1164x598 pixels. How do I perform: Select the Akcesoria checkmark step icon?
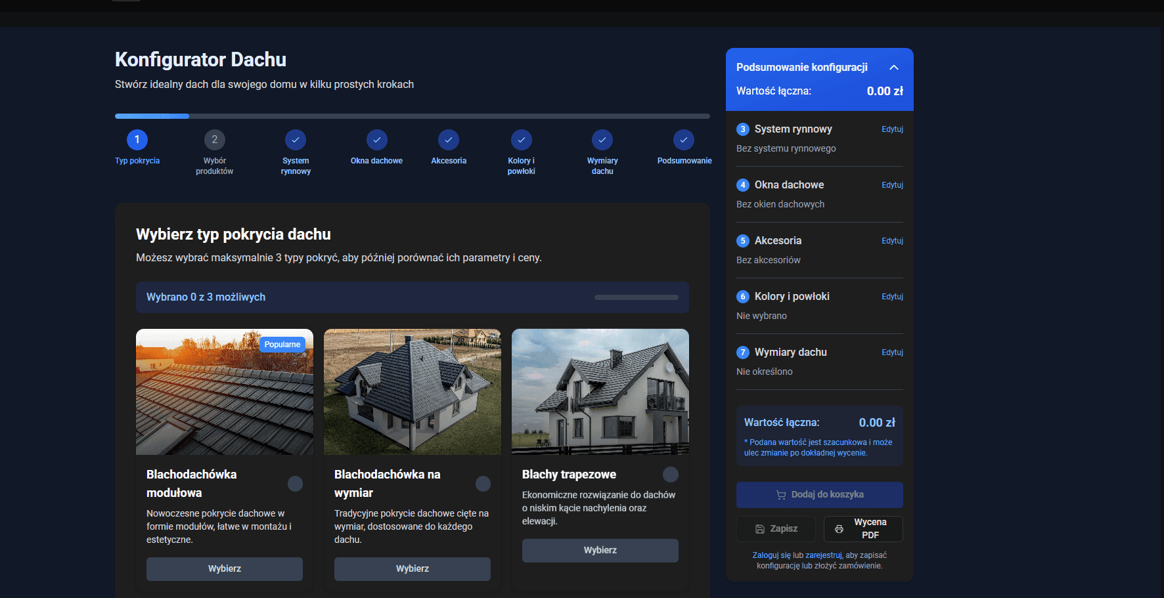[449, 140]
